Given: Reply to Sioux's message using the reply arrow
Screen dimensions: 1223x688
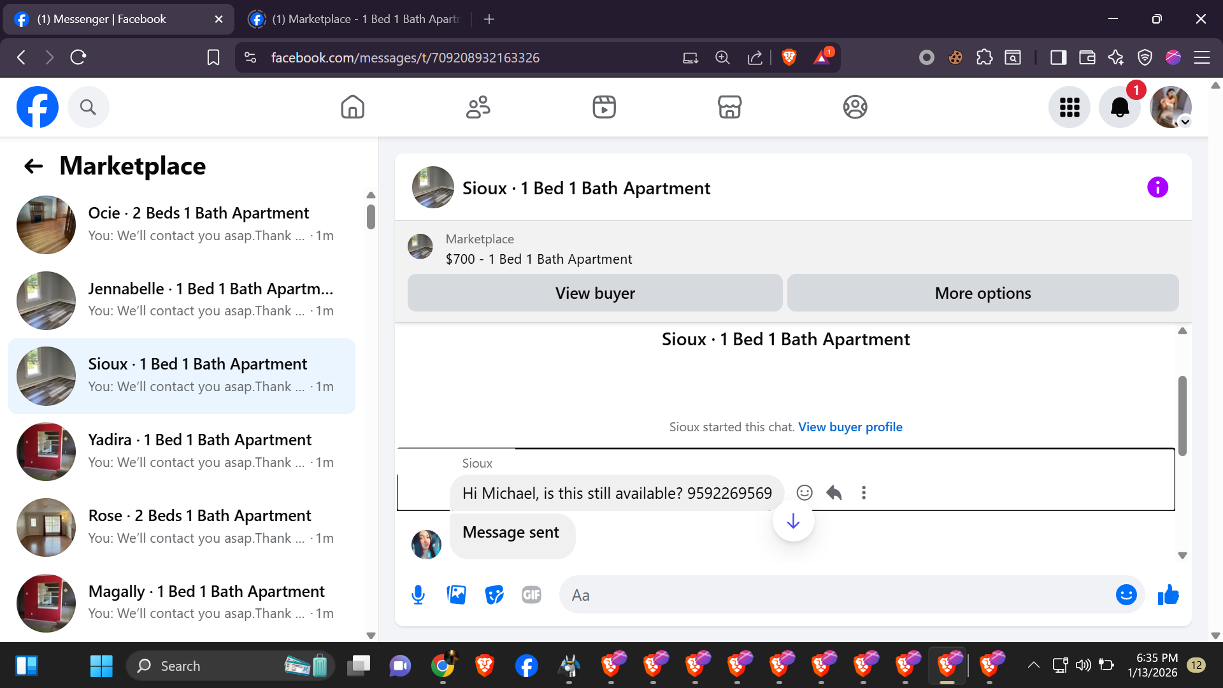Looking at the screenshot, I should [x=834, y=492].
